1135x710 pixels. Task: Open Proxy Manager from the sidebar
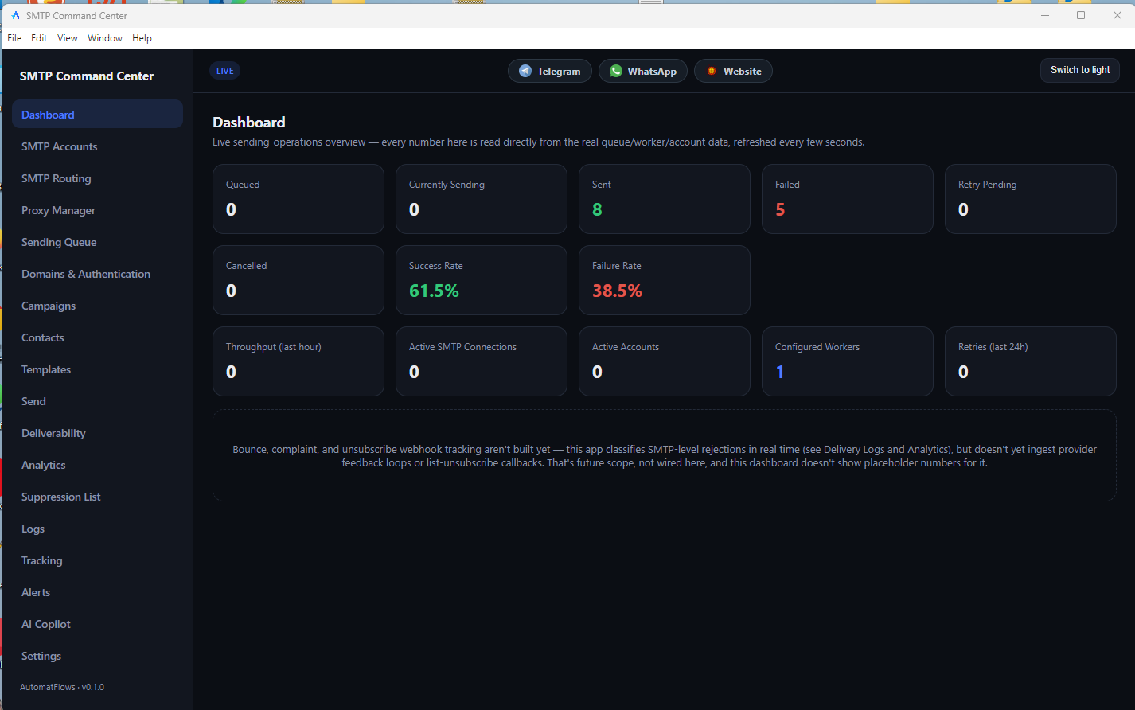click(97, 210)
